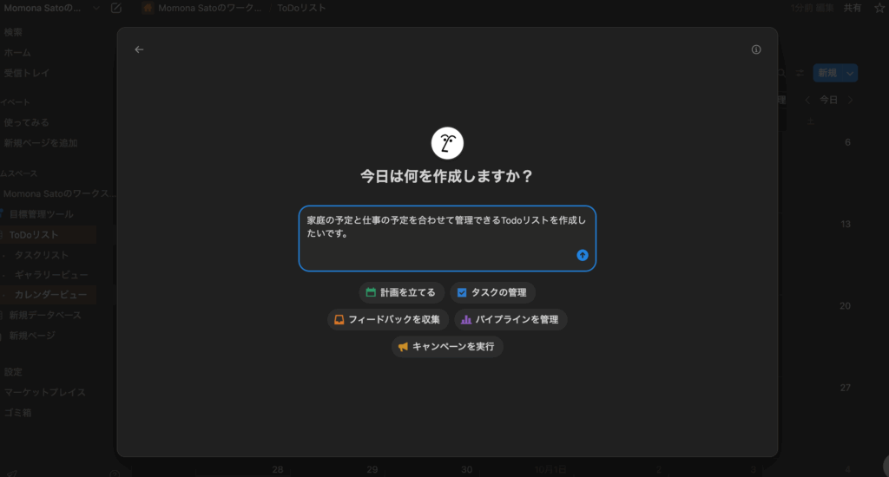This screenshot has width=889, height=477.
Task: Go to previous month with left chevron
Action: click(x=807, y=100)
